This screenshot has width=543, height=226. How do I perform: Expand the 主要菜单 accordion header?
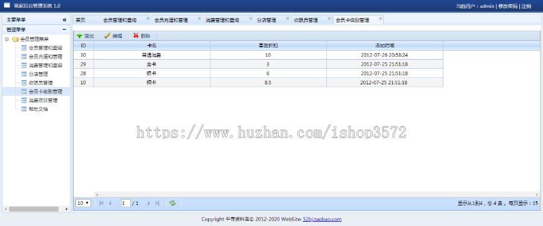(36, 20)
